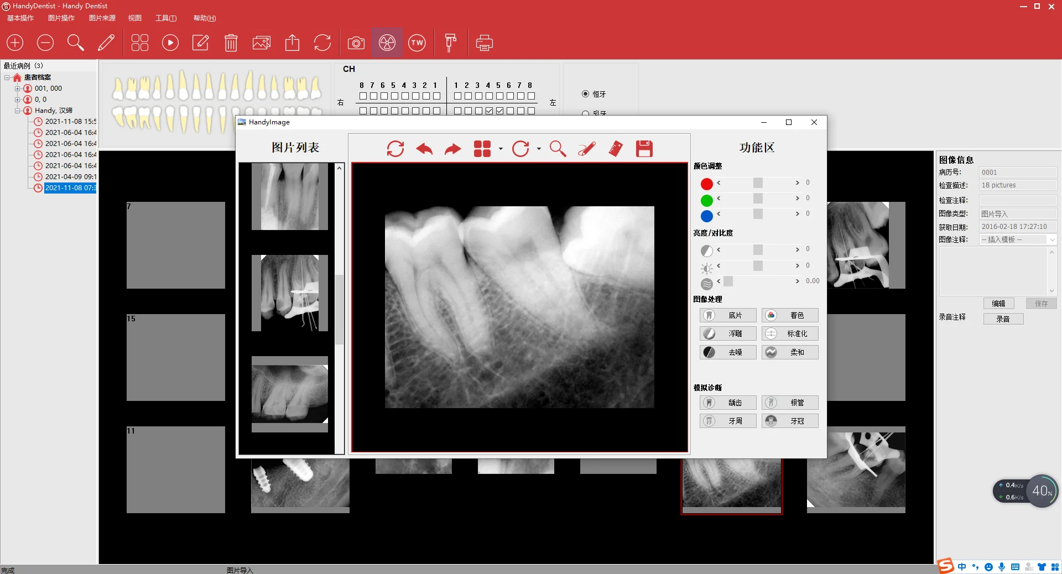Screen dimensions: 1062x574
Task: Click the rotate circle icon in HandyImage
Action: pyautogui.click(x=520, y=149)
